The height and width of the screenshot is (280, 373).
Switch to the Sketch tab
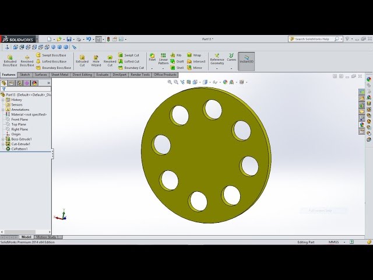pos(24,75)
